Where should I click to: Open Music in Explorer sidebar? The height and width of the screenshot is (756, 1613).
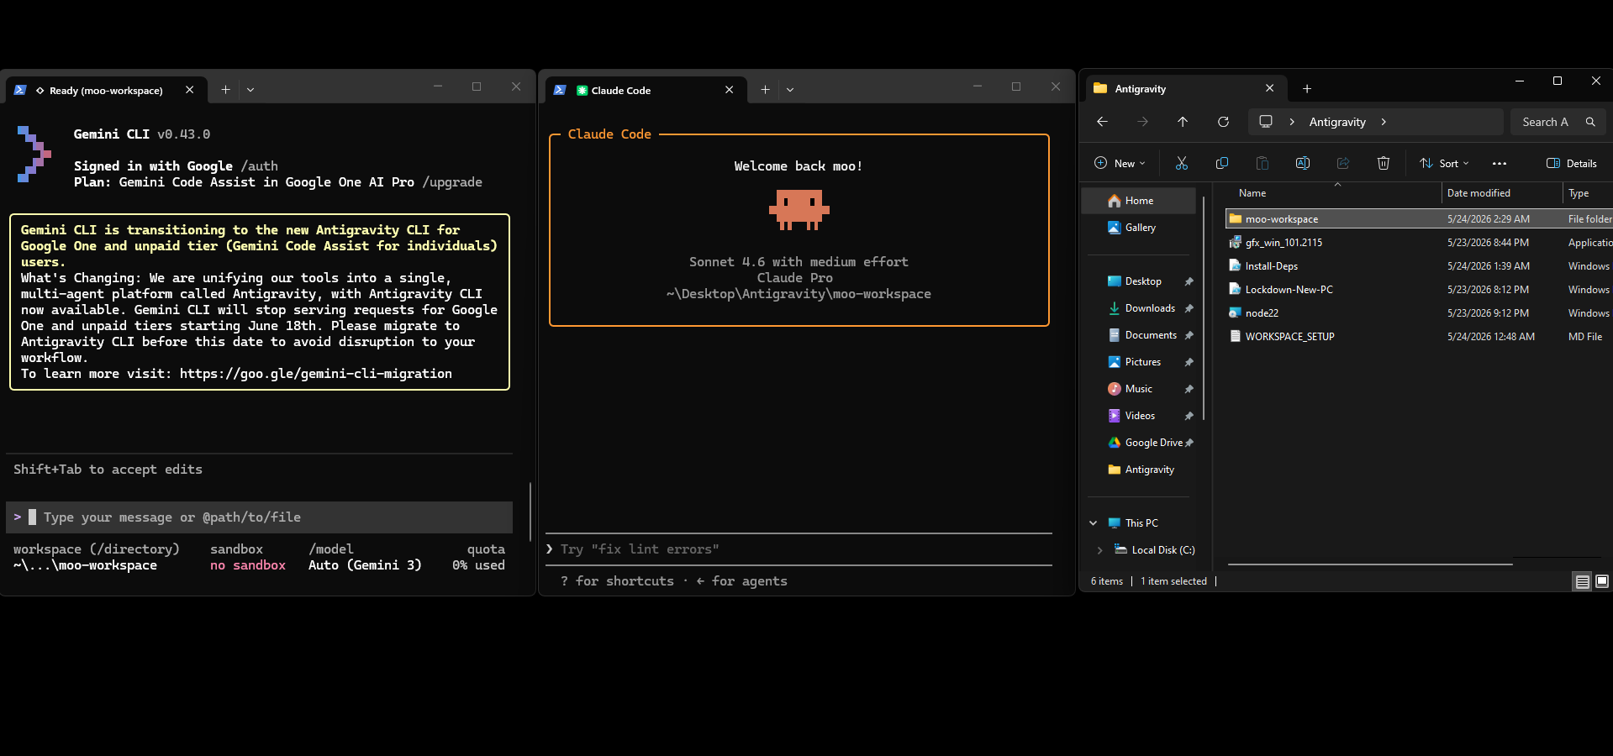(1138, 389)
